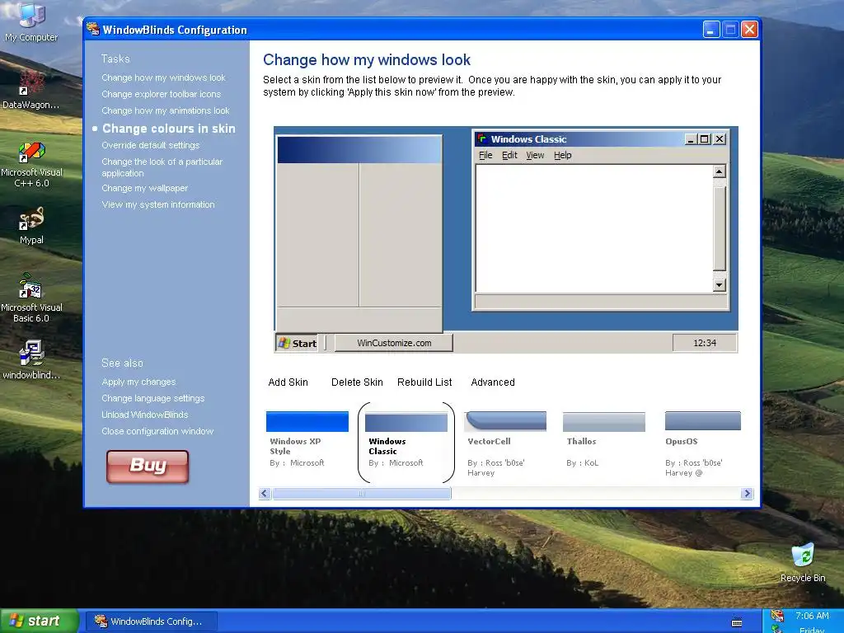Click the 7:06 AM taskbar clock
This screenshot has height=633, width=844.
click(x=812, y=615)
